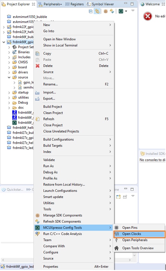Viewport: 166px width, 271px height.
Task: Choose Go Into from the context menu
Action: (74, 31)
